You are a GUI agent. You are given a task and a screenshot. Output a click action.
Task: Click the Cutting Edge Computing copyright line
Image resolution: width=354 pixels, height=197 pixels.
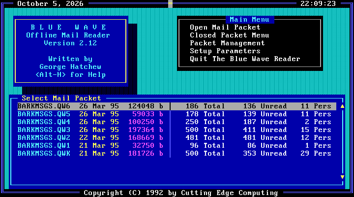click(181, 193)
